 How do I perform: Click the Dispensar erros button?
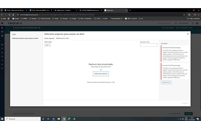[x=166, y=82]
